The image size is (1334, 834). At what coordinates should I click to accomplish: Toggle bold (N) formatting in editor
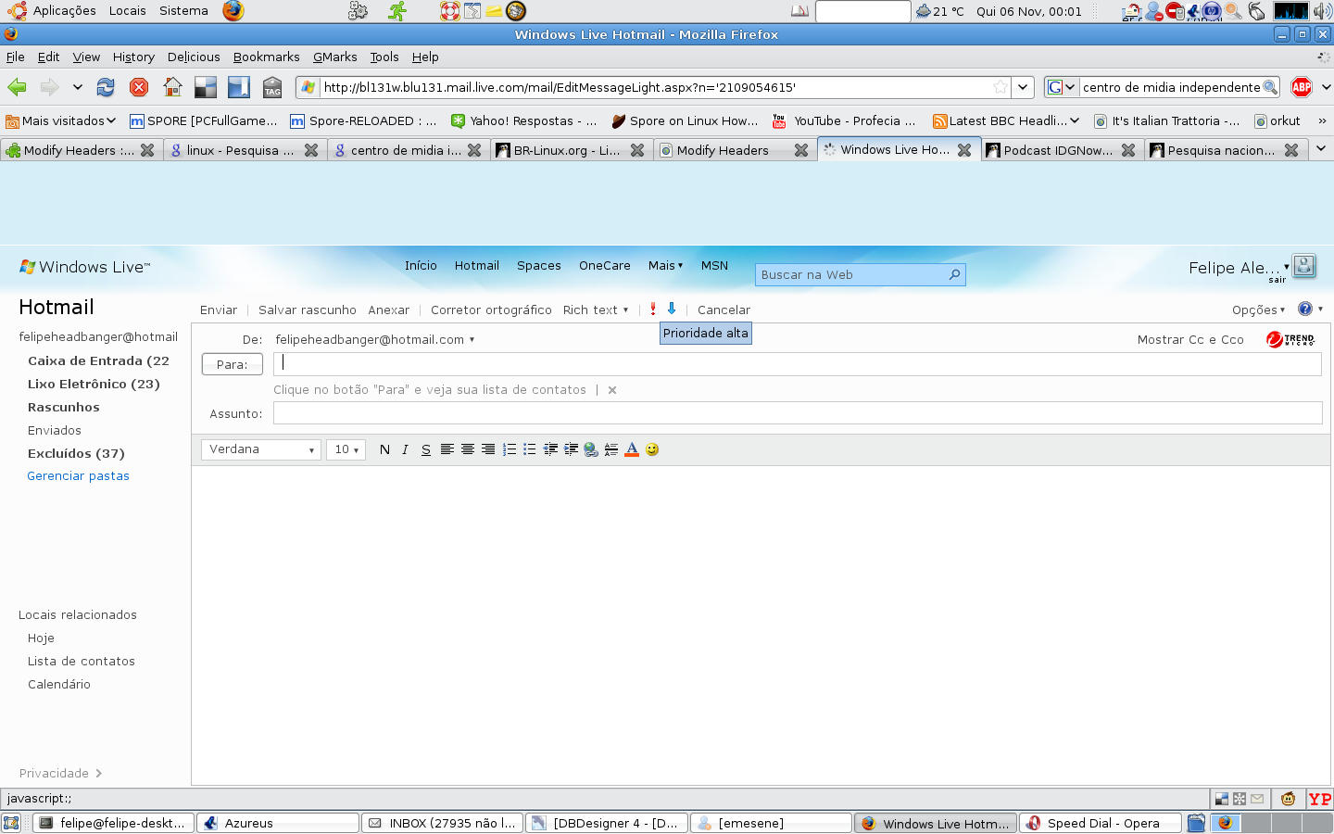pos(384,449)
